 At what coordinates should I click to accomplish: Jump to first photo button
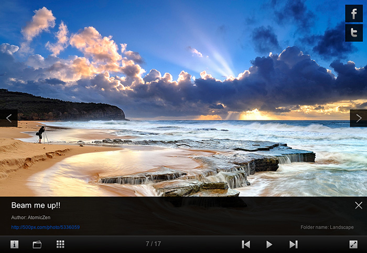[246, 244]
